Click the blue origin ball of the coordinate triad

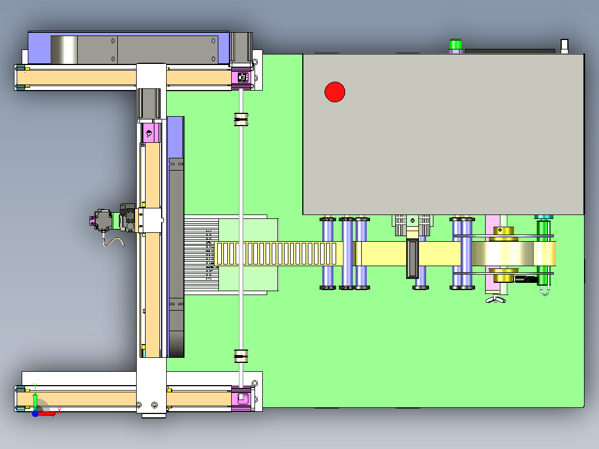coord(35,414)
